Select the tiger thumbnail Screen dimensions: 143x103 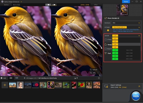43,85
